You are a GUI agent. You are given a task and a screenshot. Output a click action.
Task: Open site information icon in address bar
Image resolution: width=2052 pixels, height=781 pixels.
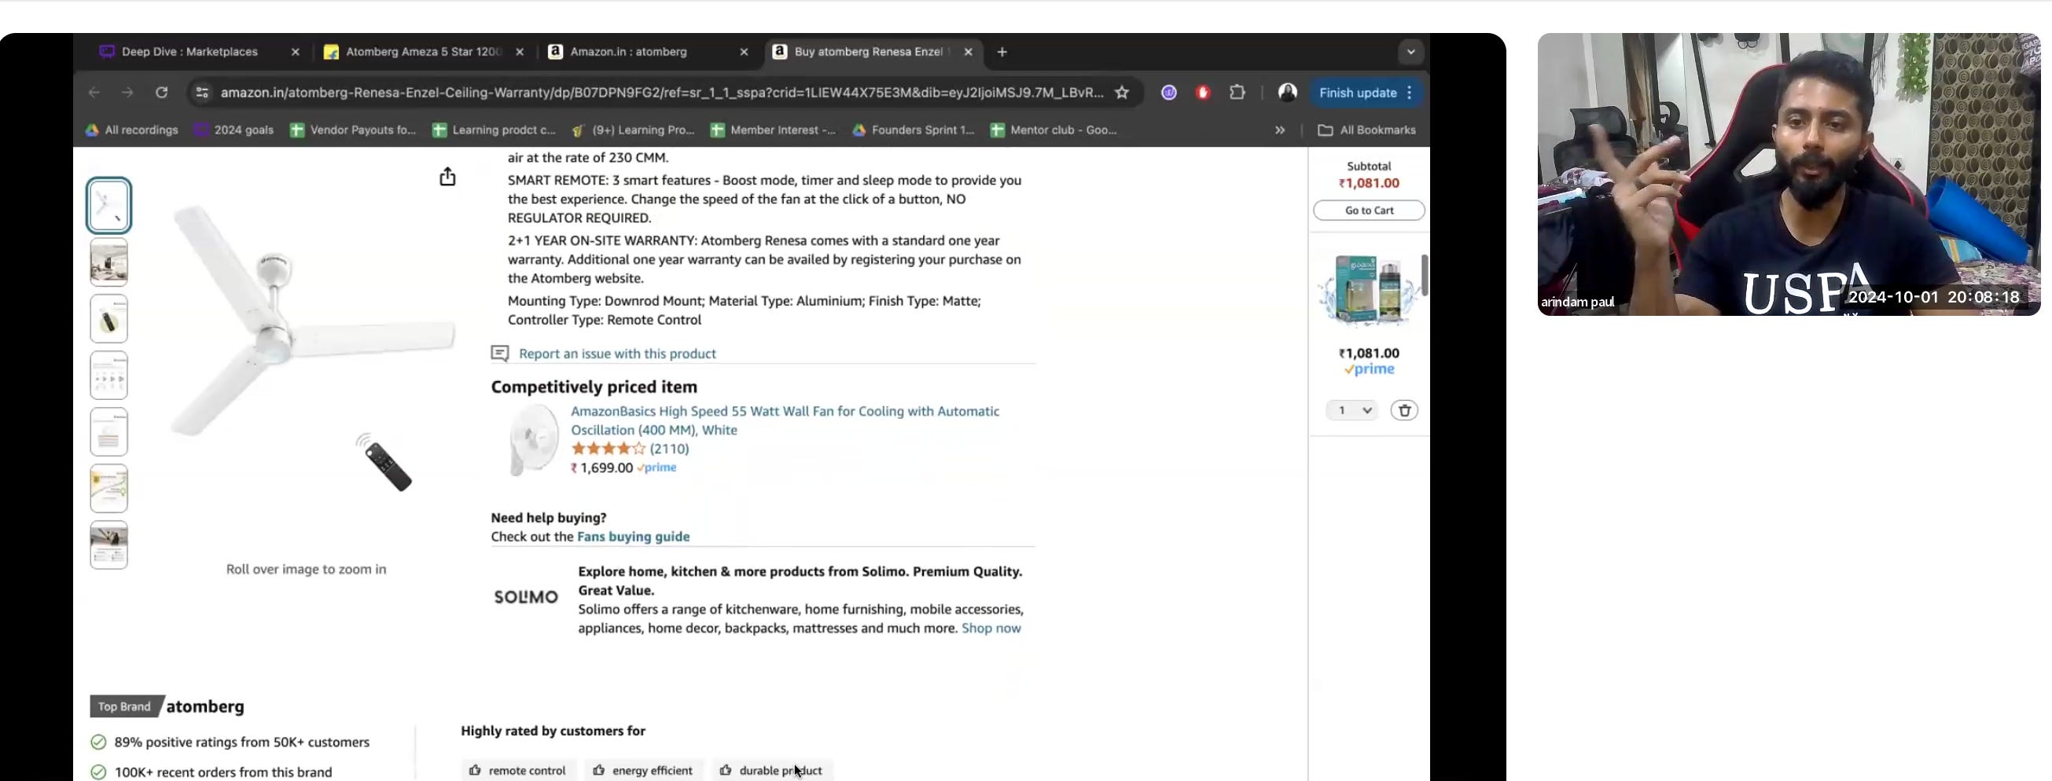[202, 93]
